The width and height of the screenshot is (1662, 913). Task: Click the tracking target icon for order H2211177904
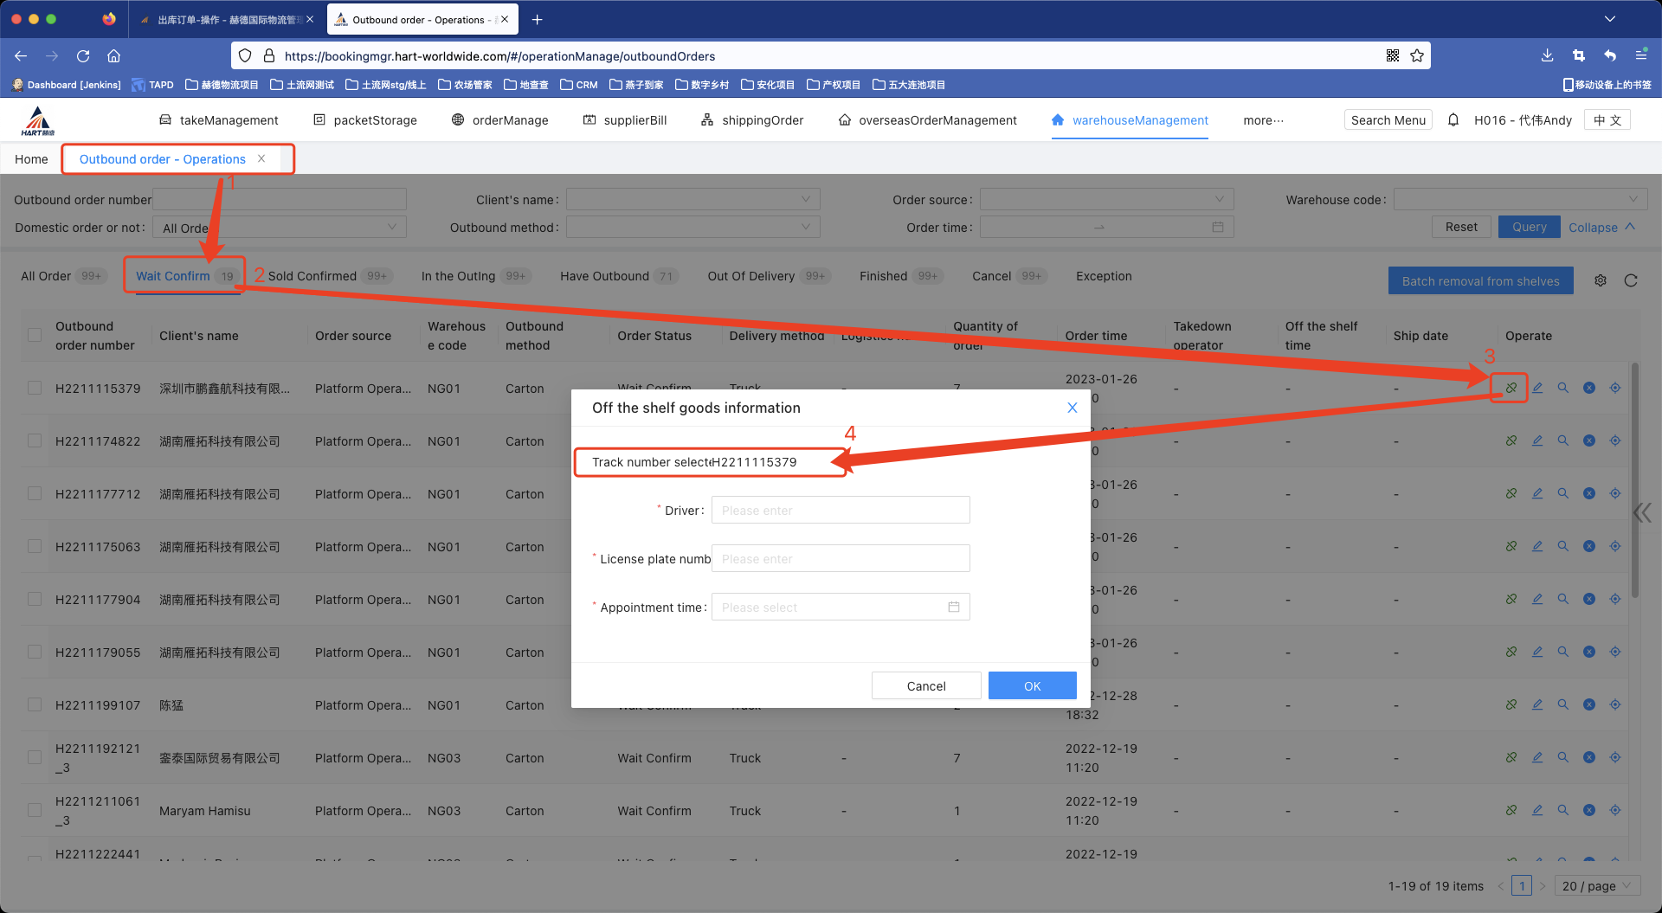(x=1615, y=599)
